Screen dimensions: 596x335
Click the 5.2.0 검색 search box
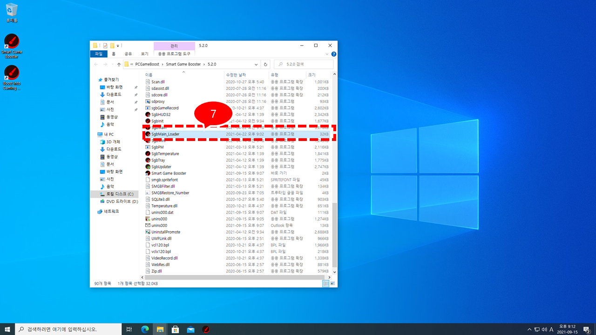pyautogui.click(x=303, y=64)
